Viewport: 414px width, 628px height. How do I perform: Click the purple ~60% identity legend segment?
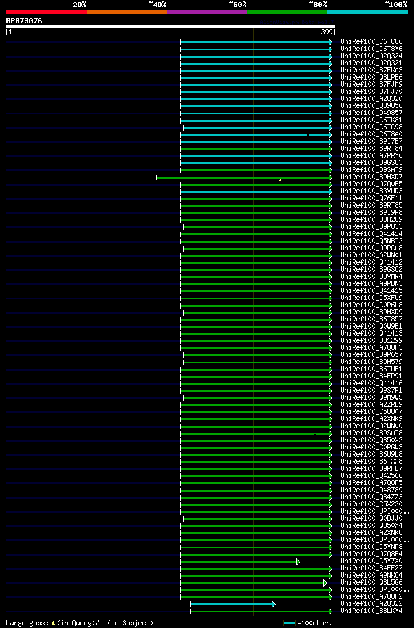tap(207, 12)
